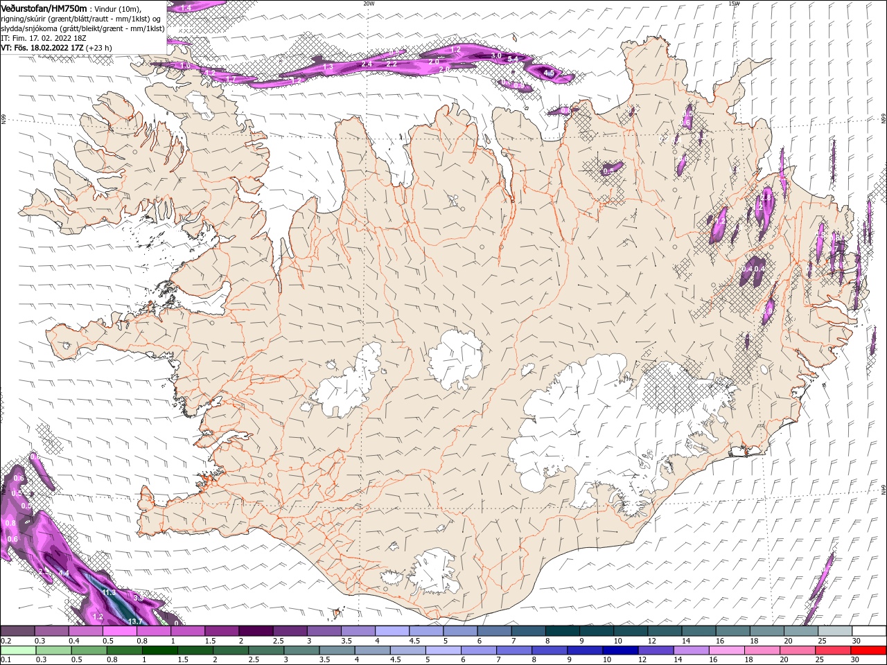Click the 0.2 swatch on upper snow scale
Image resolution: width=887 pixels, height=665 pixels.
pyautogui.click(x=17, y=631)
